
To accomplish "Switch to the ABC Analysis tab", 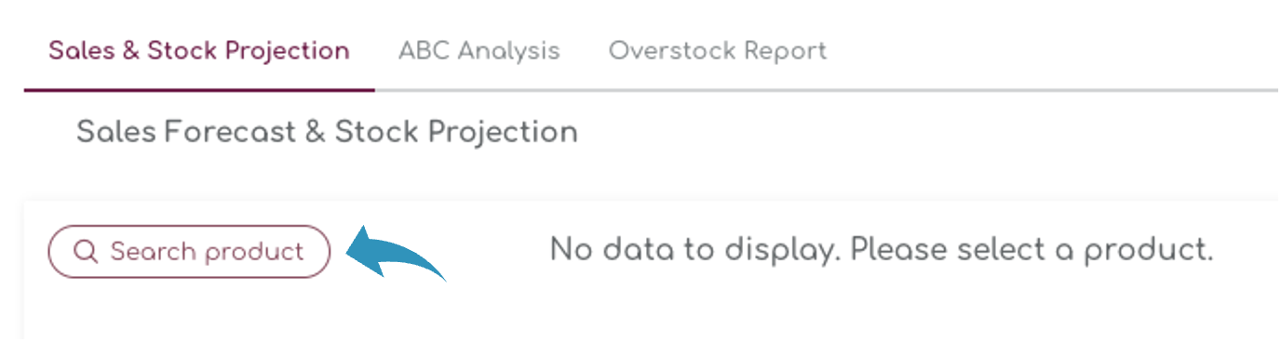I will (x=479, y=50).
